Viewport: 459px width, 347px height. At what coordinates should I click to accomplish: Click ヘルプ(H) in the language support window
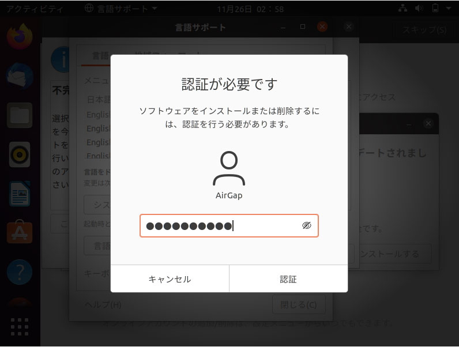(x=103, y=305)
